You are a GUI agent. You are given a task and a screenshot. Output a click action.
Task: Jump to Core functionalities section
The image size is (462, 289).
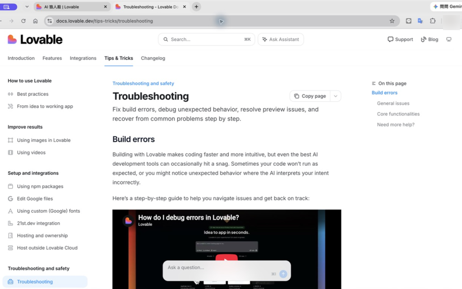click(398, 114)
